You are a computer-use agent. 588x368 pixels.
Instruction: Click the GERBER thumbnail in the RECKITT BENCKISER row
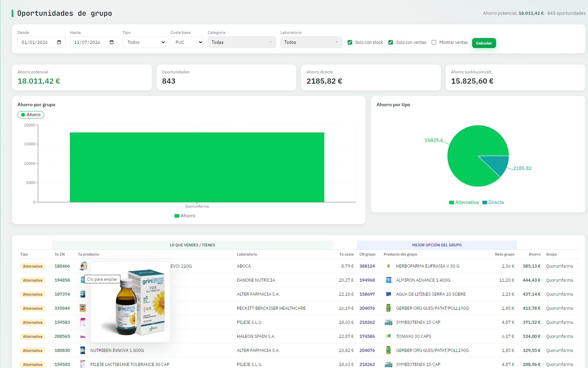[x=388, y=308]
